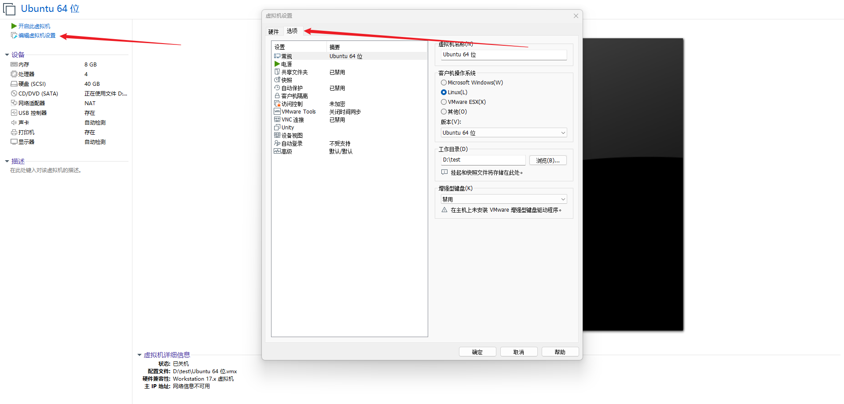The width and height of the screenshot is (844, 404).
Task: Click the "未加密" access control summary
Action: pyautogui.click(x=337, y=104)
